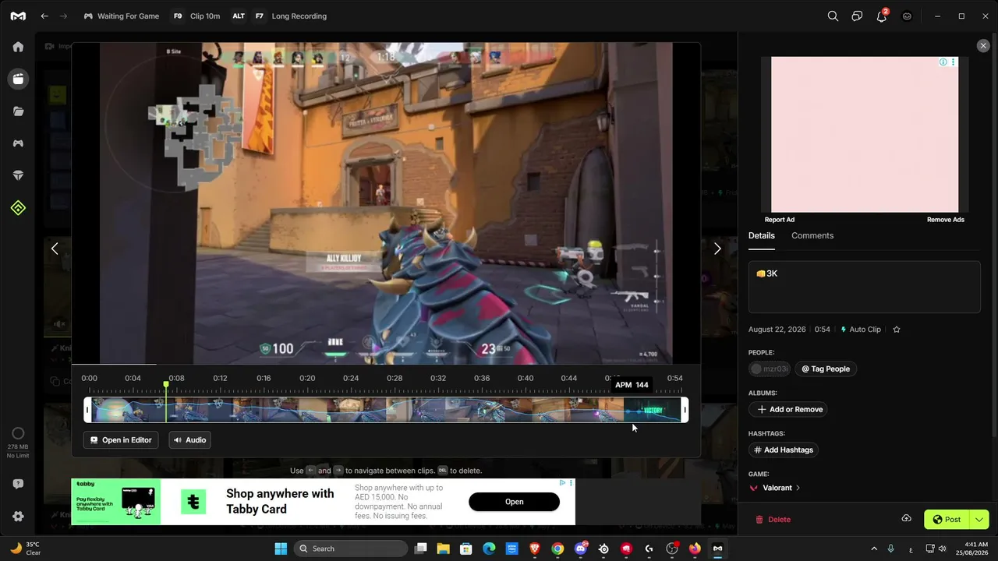Open Firefox from the taskbar

click(x=695, y=549)
